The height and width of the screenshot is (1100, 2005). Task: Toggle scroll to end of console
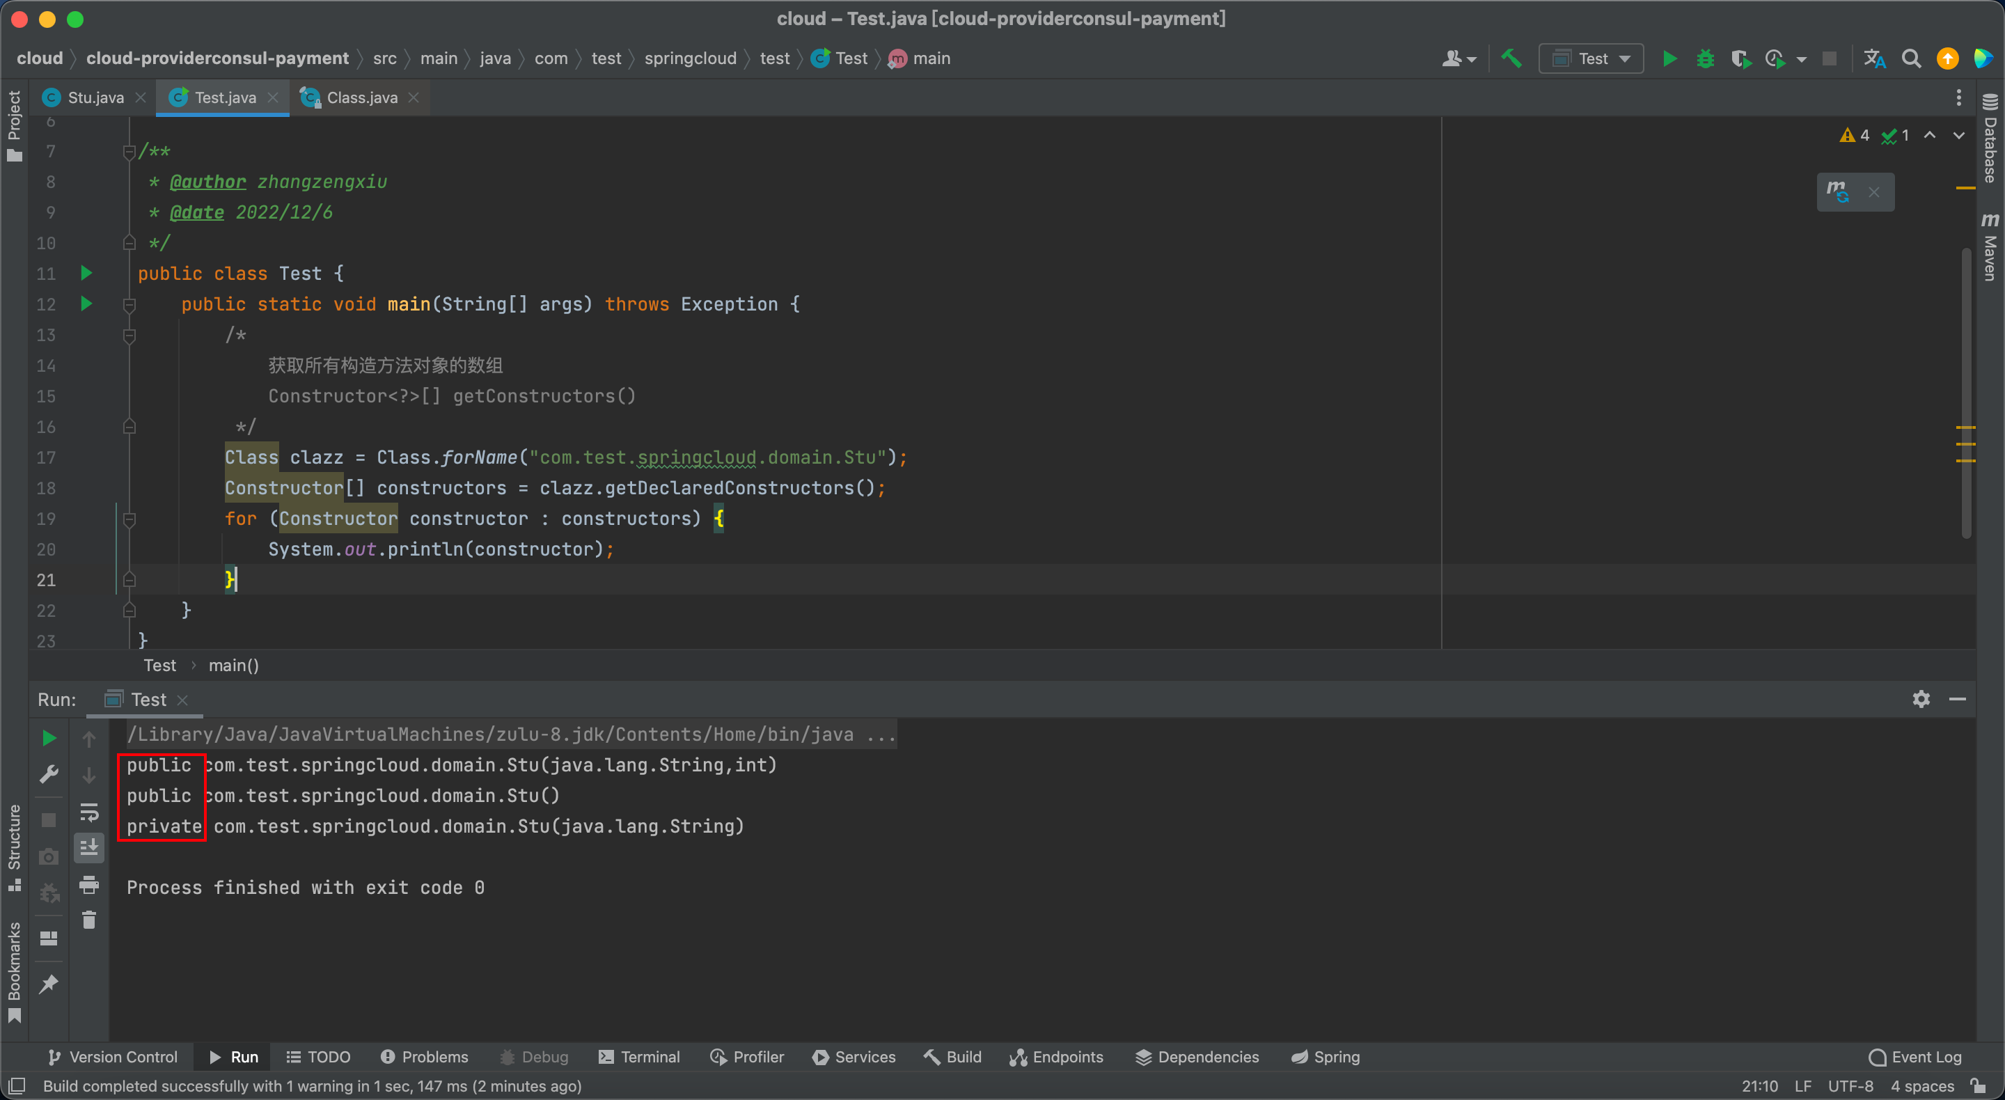coord(88,847)
